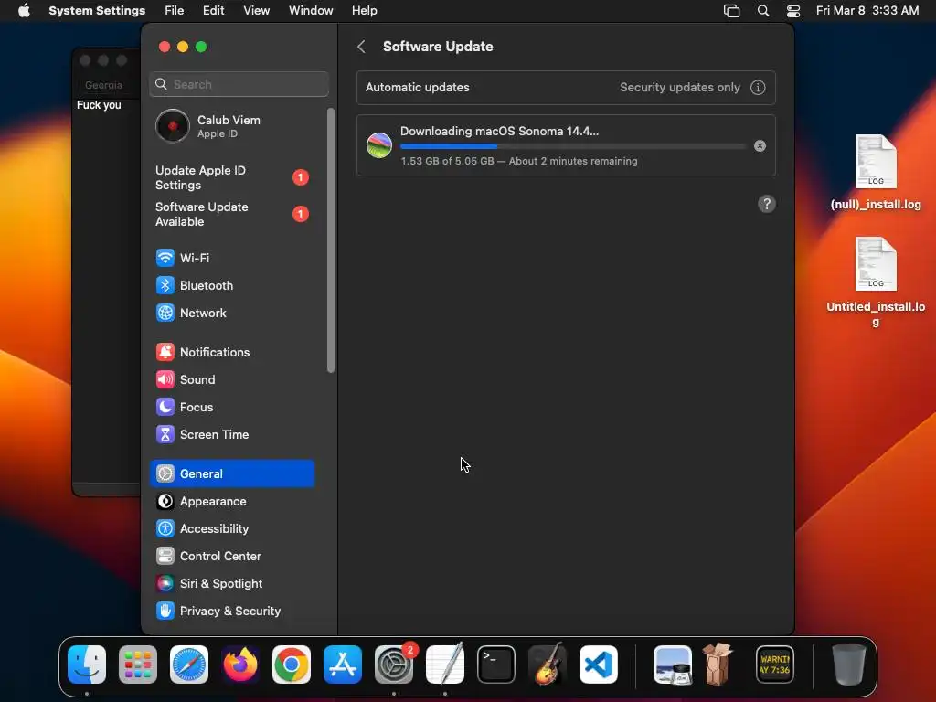Click the Search field in sidebar
This screenshot has width=936, height=702.
click(x=239, y=84)
